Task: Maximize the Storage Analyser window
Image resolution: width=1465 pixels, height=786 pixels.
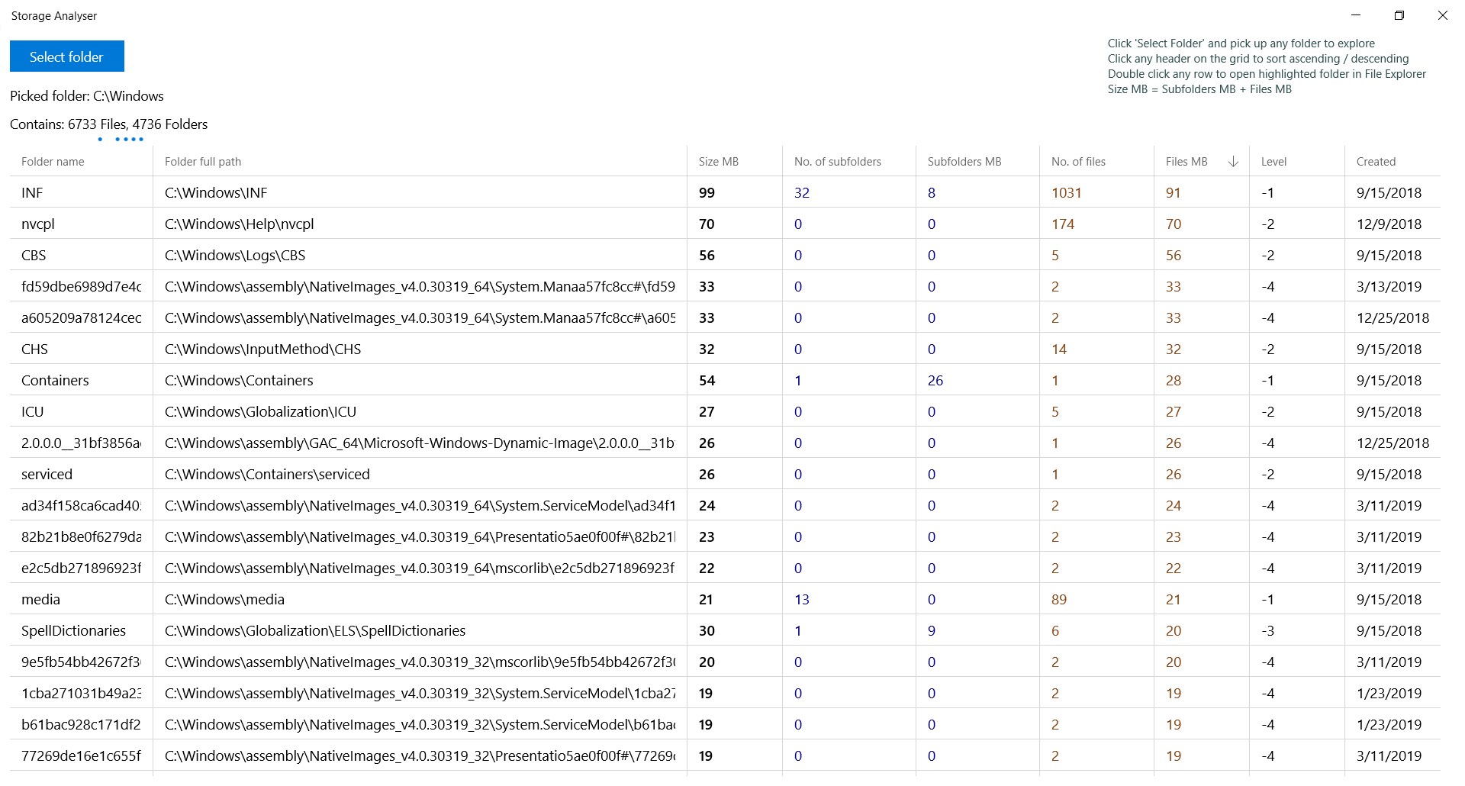Action: (x=1399, y=15)
